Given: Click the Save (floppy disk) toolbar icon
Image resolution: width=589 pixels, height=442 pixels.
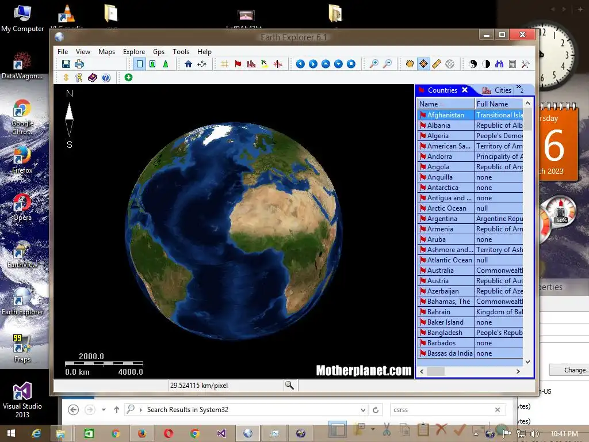Looking at the screenshot, I should click(66, 64).
